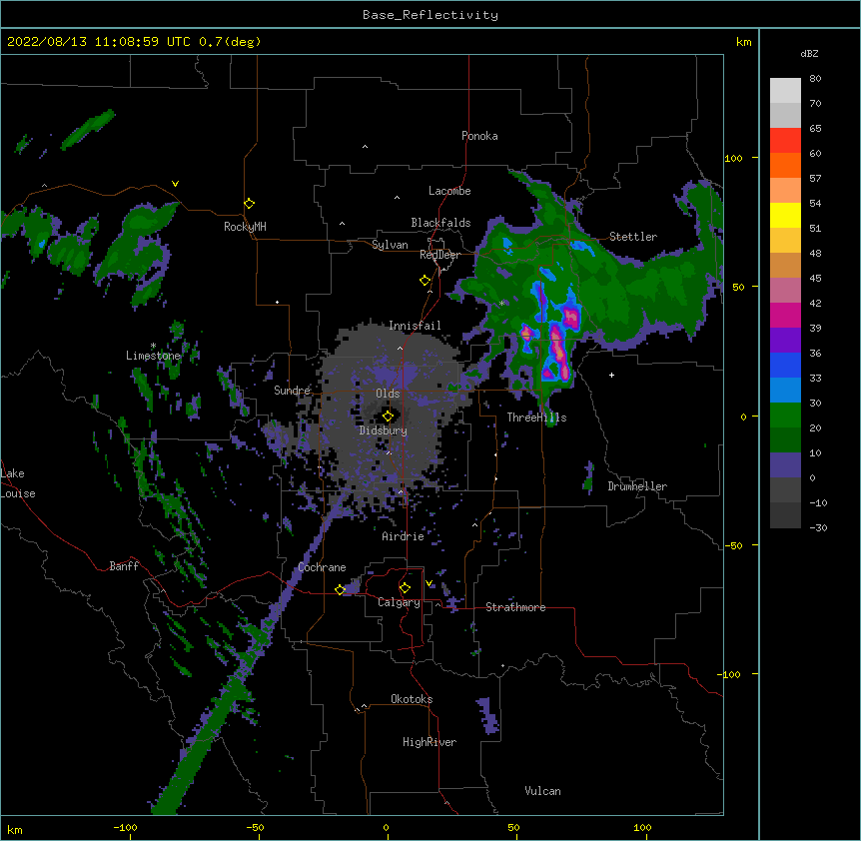Select the Strathmore label
This screenshot has width=861, height=841.
pos(515,607)
